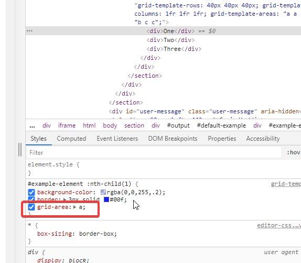This screenshot has height=263, width=301.
Task: Click the breadcrumb overflow ellipsis
Action: coord(32,125)
